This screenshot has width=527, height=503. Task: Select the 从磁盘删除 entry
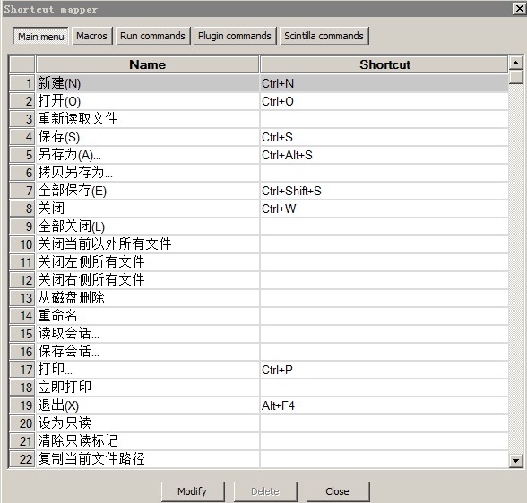tap(148, 298)
